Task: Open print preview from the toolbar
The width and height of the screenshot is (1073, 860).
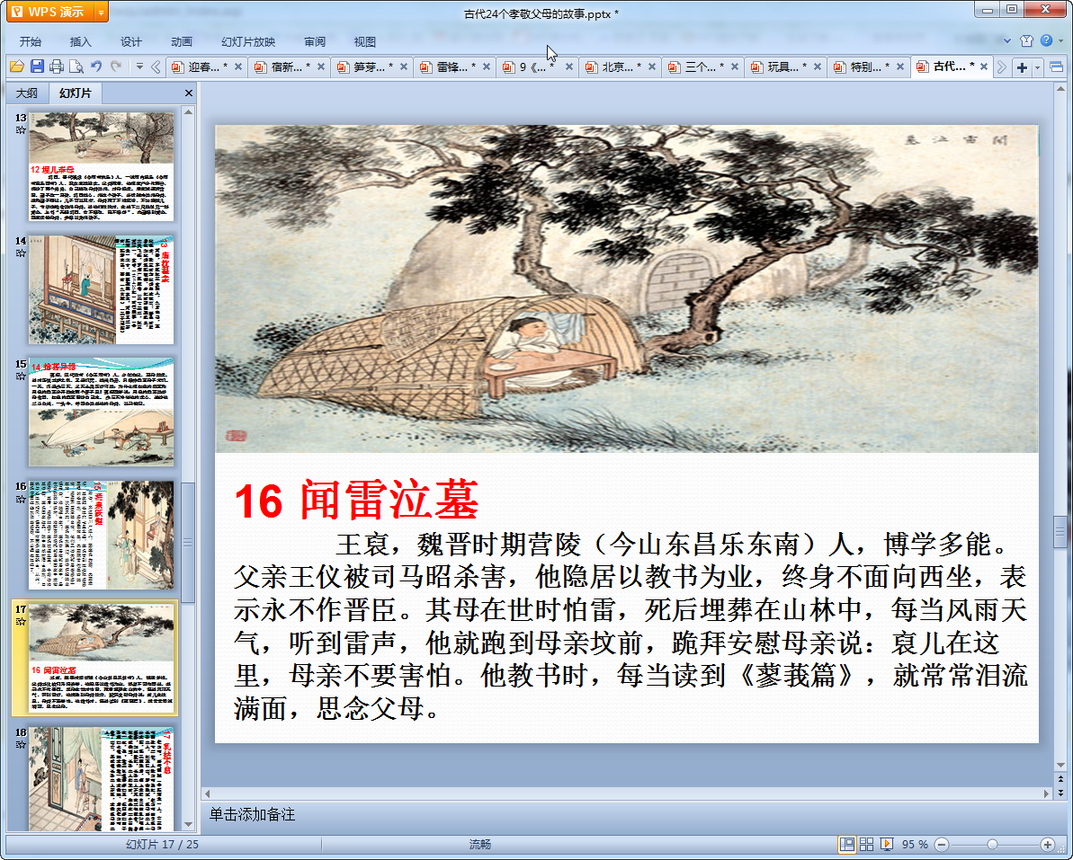Action: point(76,66)
